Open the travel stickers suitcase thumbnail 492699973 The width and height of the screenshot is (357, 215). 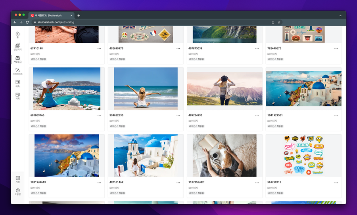pos(146,34)
